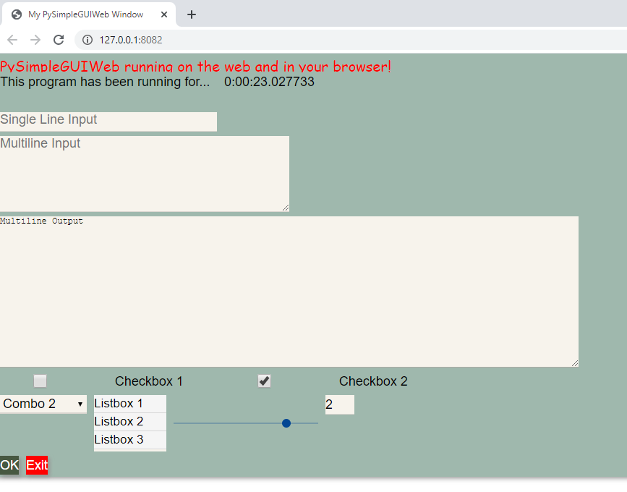
Task: Open a new tab with the plus button
Action: 192,14
